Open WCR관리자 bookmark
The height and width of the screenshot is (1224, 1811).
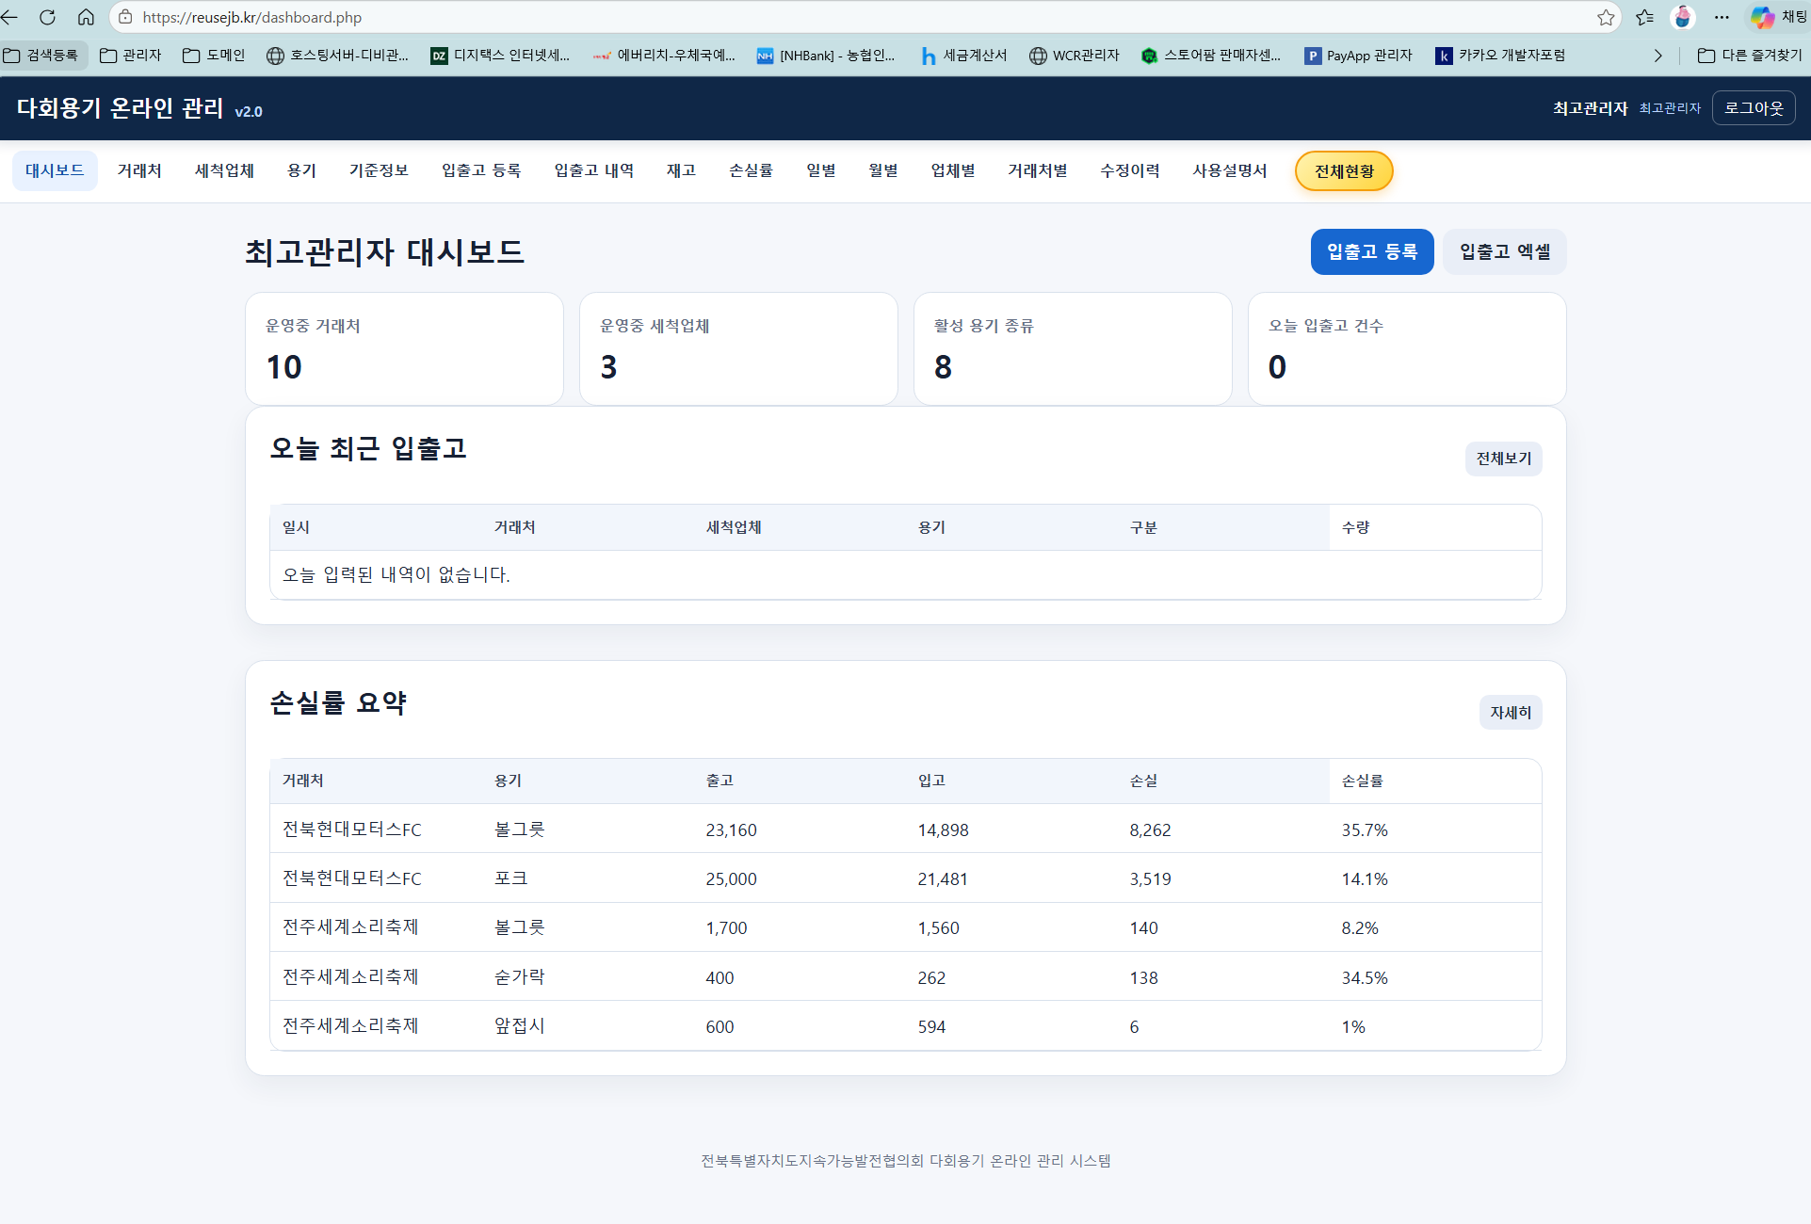(1075, 56)
